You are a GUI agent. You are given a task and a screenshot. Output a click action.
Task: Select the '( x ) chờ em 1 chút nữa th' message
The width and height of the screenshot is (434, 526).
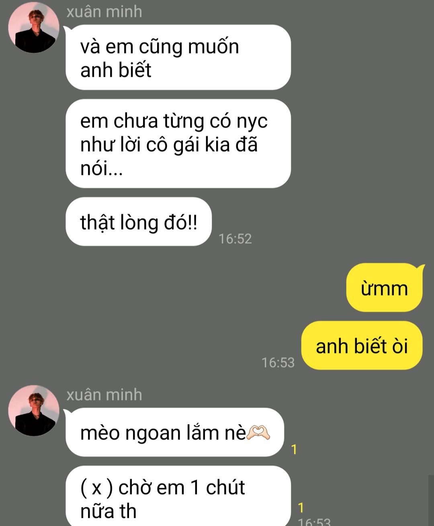click(x=178, y=497)
